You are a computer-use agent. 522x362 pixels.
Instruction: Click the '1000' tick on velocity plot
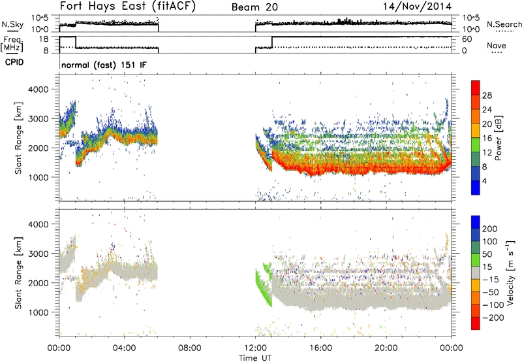pyautogui.click(x=38, y=312)
